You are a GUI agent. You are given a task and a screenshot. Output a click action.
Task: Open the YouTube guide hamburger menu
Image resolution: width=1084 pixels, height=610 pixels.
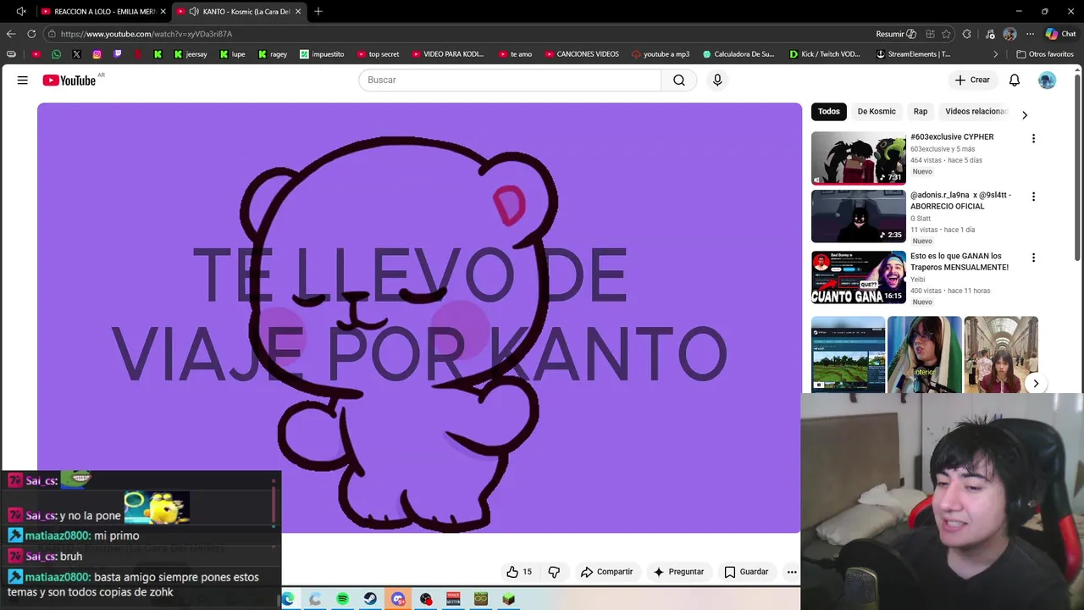[x=23, y=80]
